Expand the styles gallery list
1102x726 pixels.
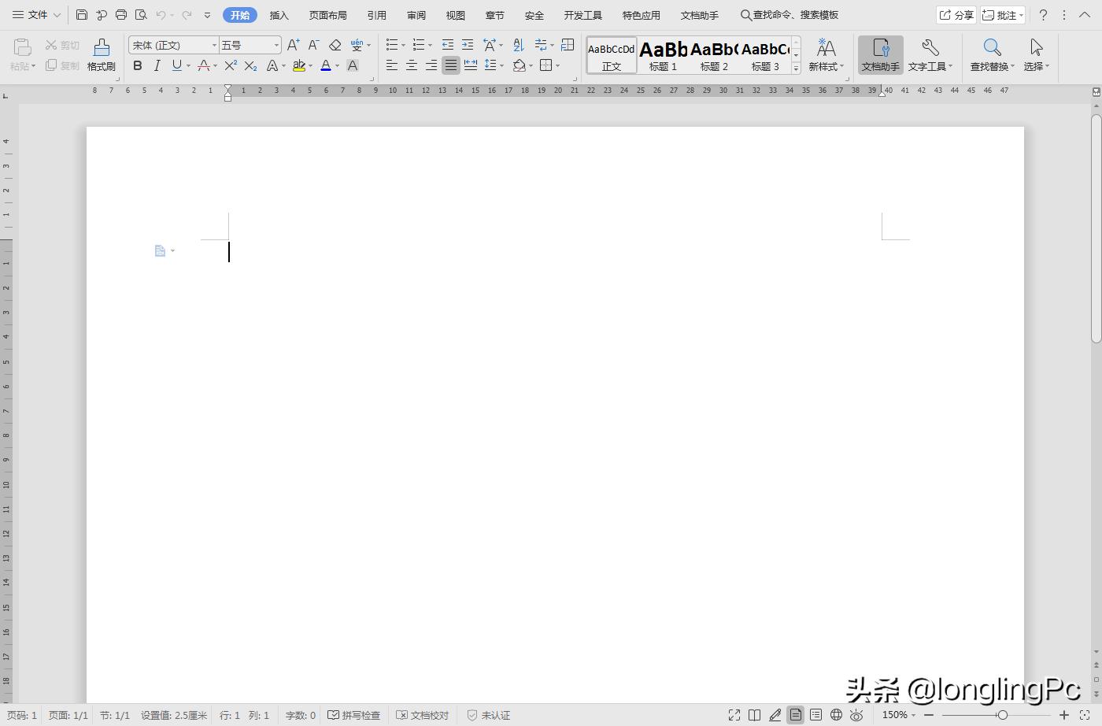tap(796, 69)
